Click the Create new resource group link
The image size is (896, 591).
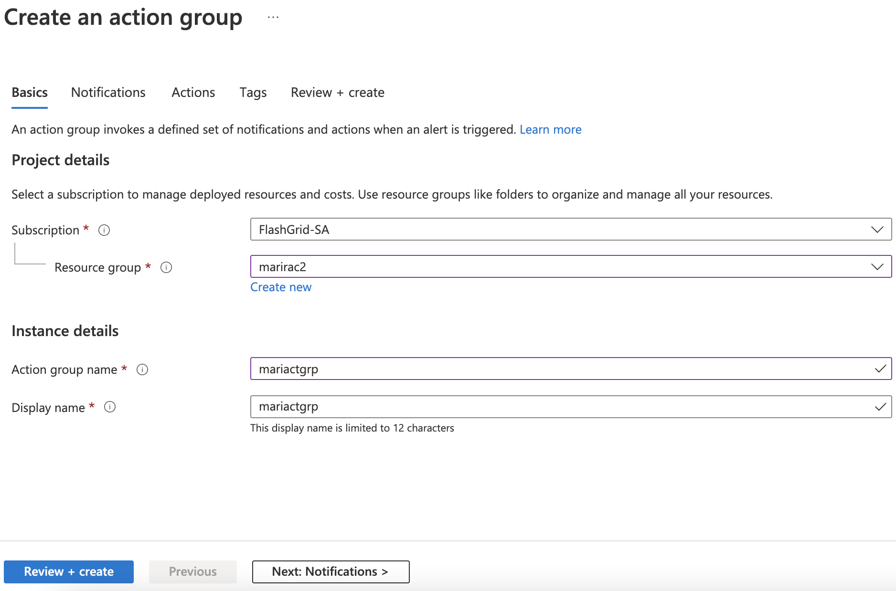[x=281, y=287]
